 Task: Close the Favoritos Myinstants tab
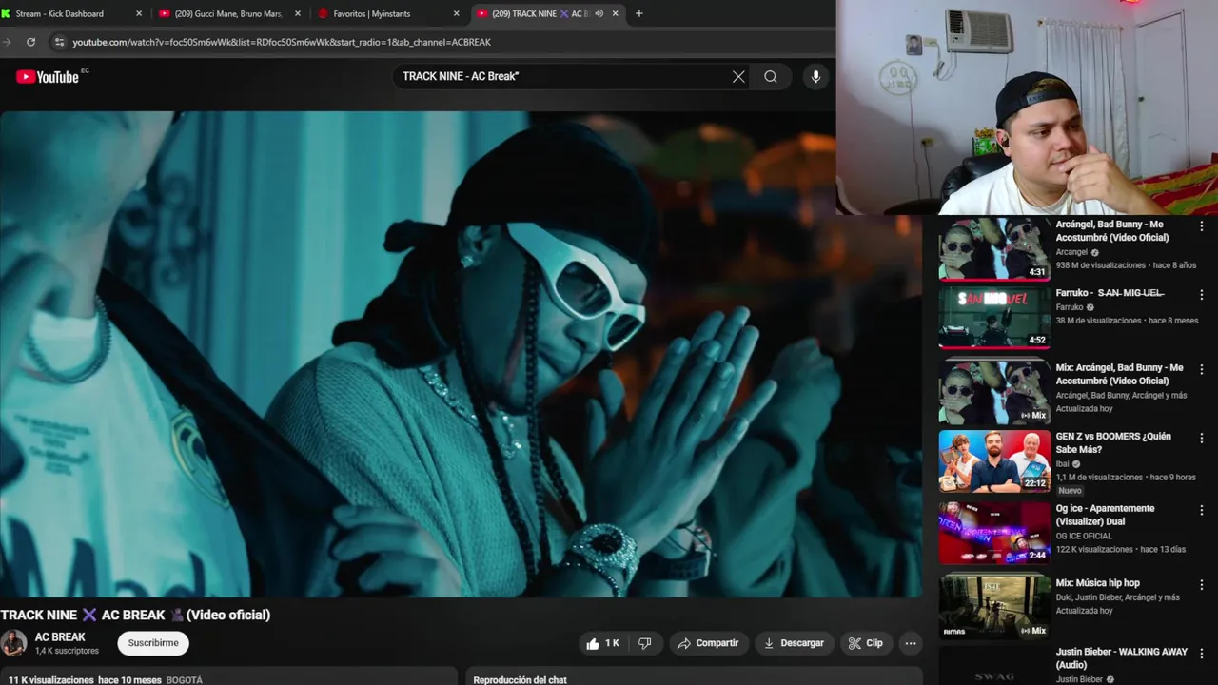pos(457,13)
